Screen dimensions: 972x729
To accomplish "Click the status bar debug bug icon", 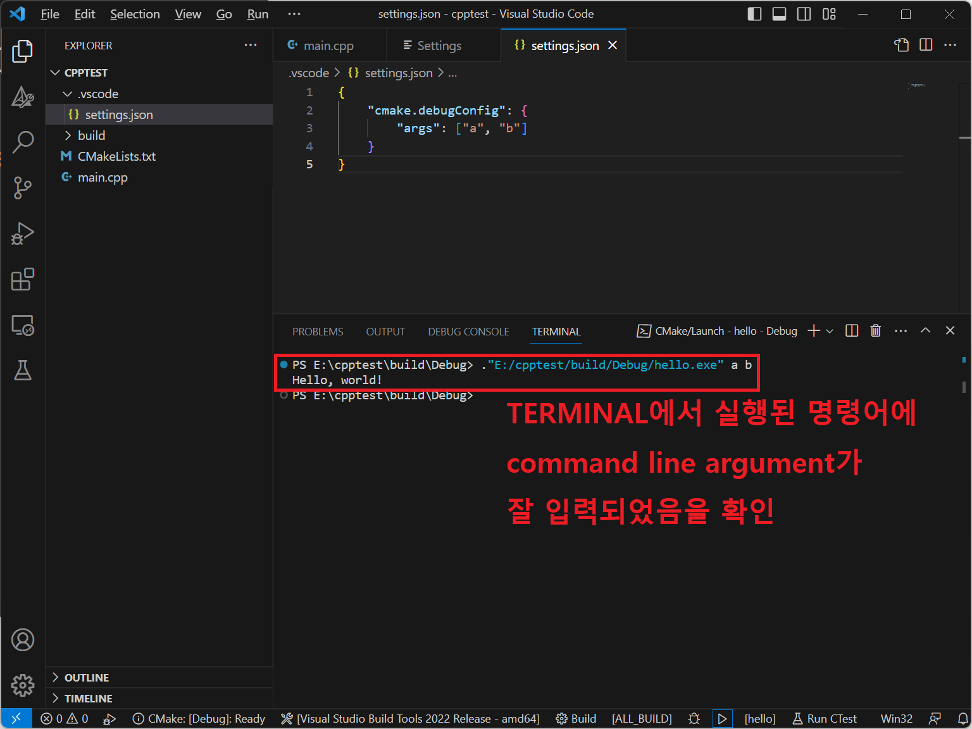I will (x=694, y=719).
